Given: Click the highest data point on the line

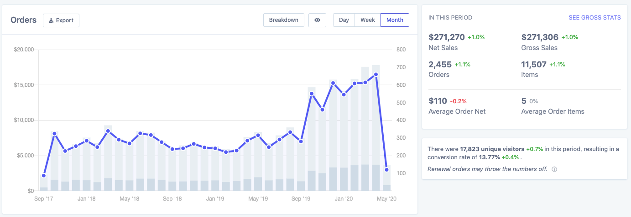Looking at the screenshot, I should tap(376, 74).
